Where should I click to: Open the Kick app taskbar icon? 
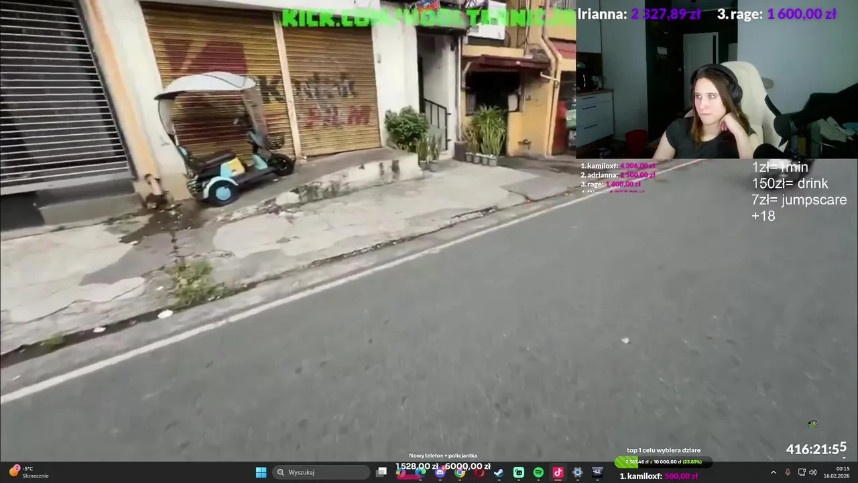(x=519, y=472)
